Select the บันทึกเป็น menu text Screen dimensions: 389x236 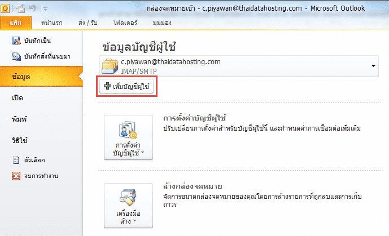tap(37, 41)
